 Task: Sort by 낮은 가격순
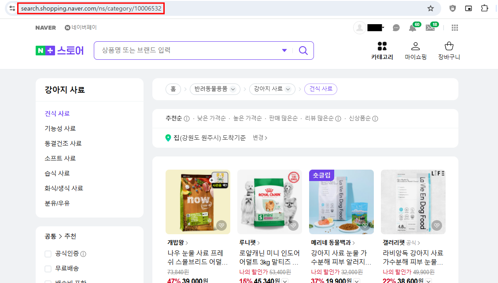click(x=211, y=118)
